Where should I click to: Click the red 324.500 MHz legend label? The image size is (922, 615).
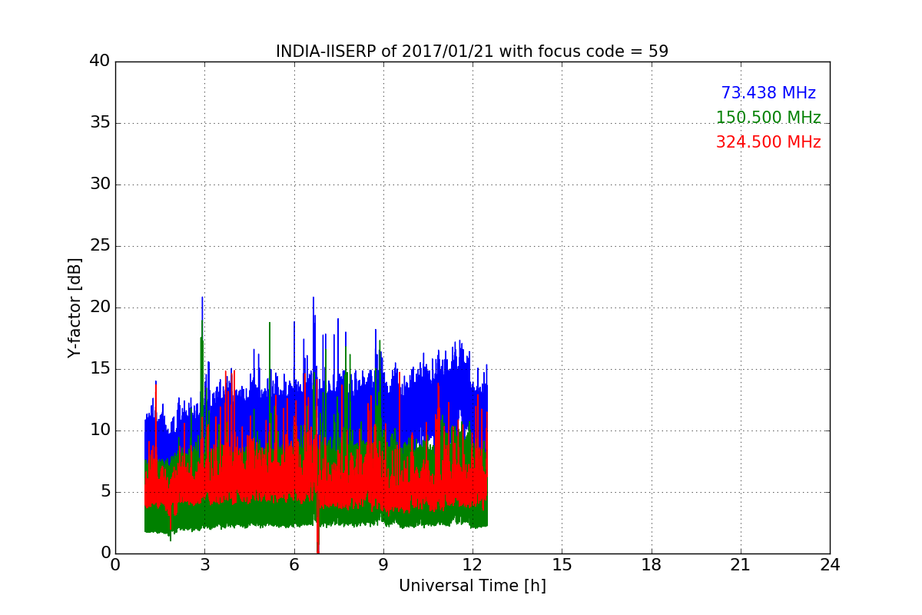click(768, 142)
